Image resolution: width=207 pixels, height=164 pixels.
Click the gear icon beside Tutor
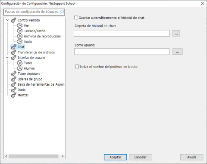pos(20,63)
